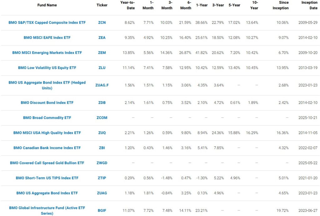This screenshot has height=216, width=320.
Task: Click the Ticker column header
Action: 102,5
